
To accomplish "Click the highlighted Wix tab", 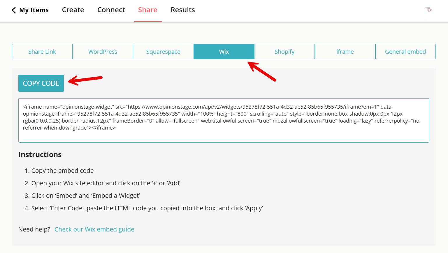I will coord(224,51).
